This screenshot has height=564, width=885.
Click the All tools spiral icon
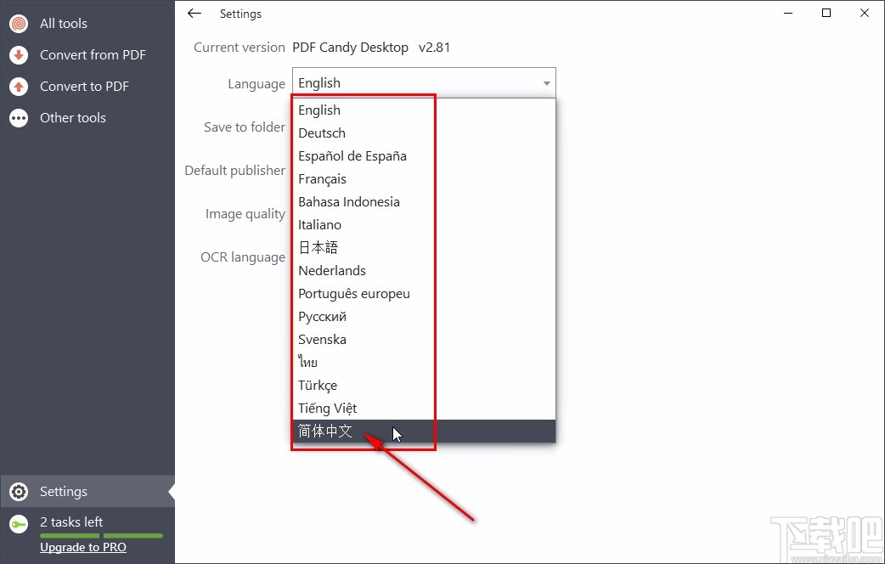pos(19,24)
